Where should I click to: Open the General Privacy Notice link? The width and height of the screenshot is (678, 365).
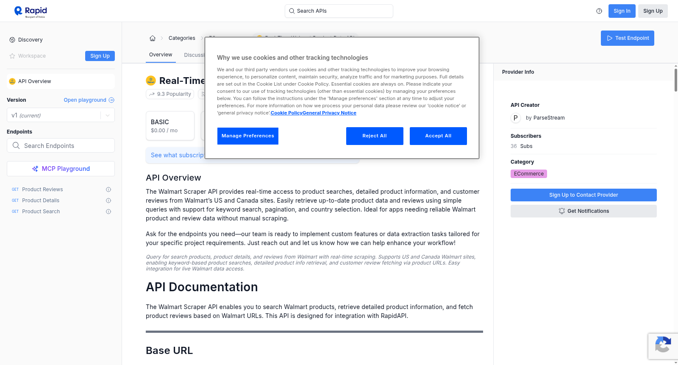pos(329,113)
